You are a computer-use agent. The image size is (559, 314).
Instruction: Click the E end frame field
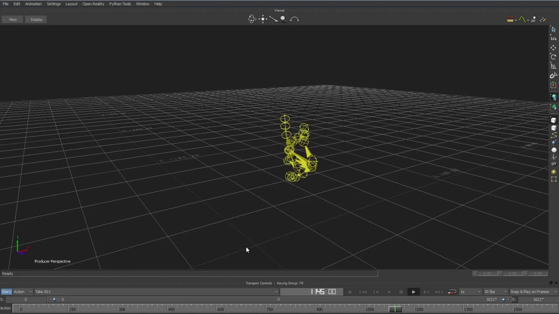(537, 299)
